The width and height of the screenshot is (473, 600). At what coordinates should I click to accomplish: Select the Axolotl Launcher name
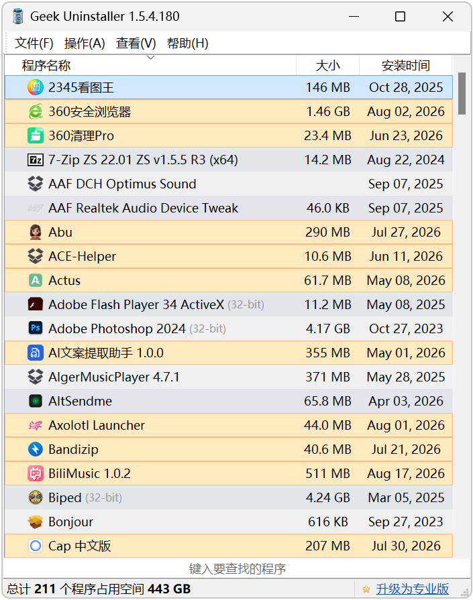pyautogui.click(x=97, y=425)
